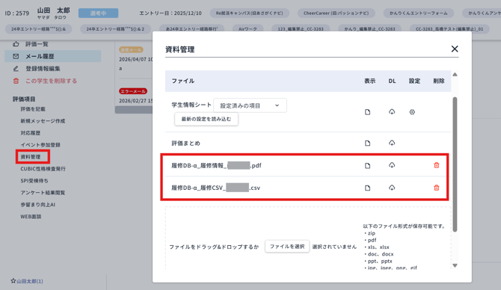501x290 pixels.
Task: Select イベント参加登録 in sidebar
Action: click(40, 145)
